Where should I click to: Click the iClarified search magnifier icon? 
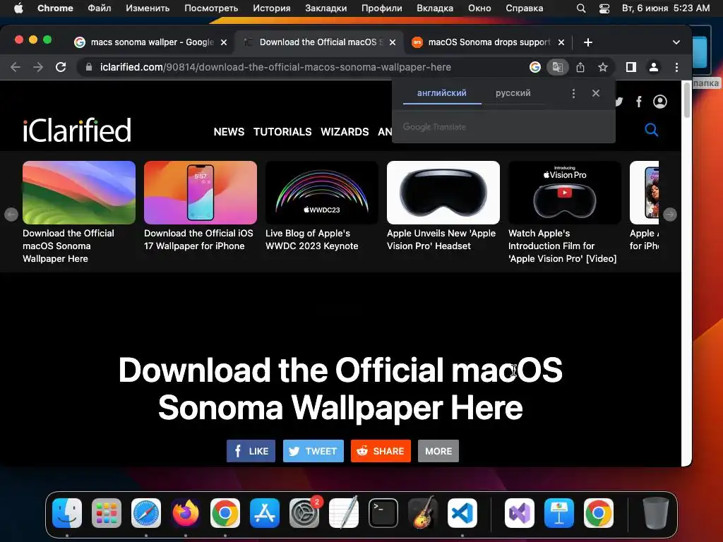(651, 130)
